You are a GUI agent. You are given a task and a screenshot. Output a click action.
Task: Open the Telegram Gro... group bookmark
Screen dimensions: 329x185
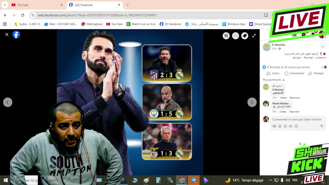point(202,24)
